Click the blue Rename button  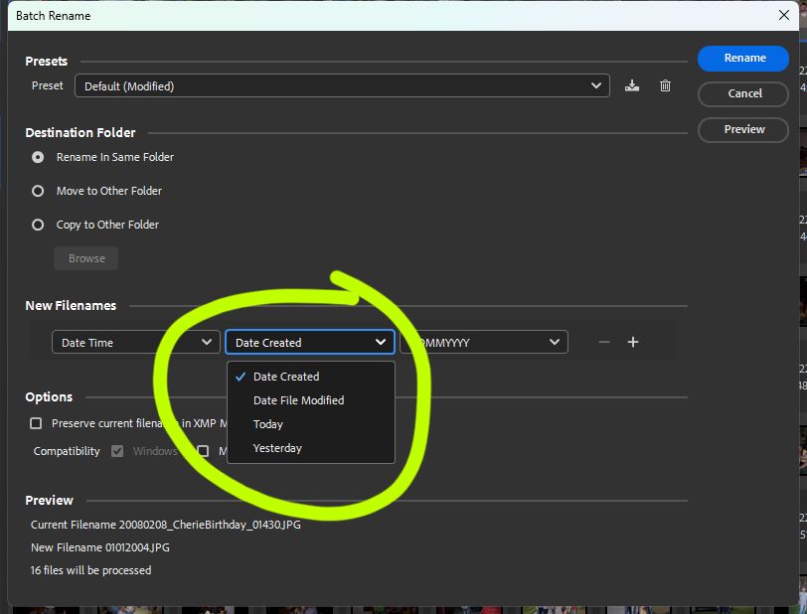click(743, 59)
